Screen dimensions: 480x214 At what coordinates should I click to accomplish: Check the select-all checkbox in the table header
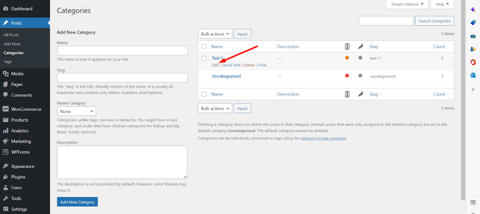click(204, 46)
